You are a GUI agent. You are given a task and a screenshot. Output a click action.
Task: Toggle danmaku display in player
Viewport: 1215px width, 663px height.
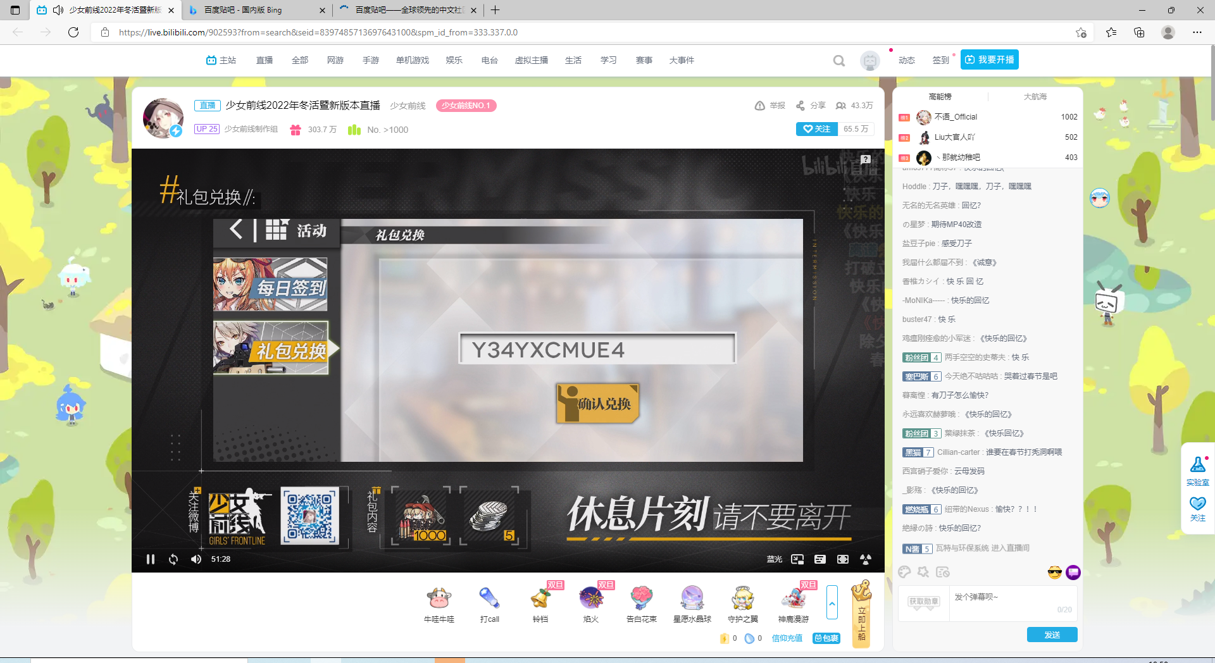820,559
